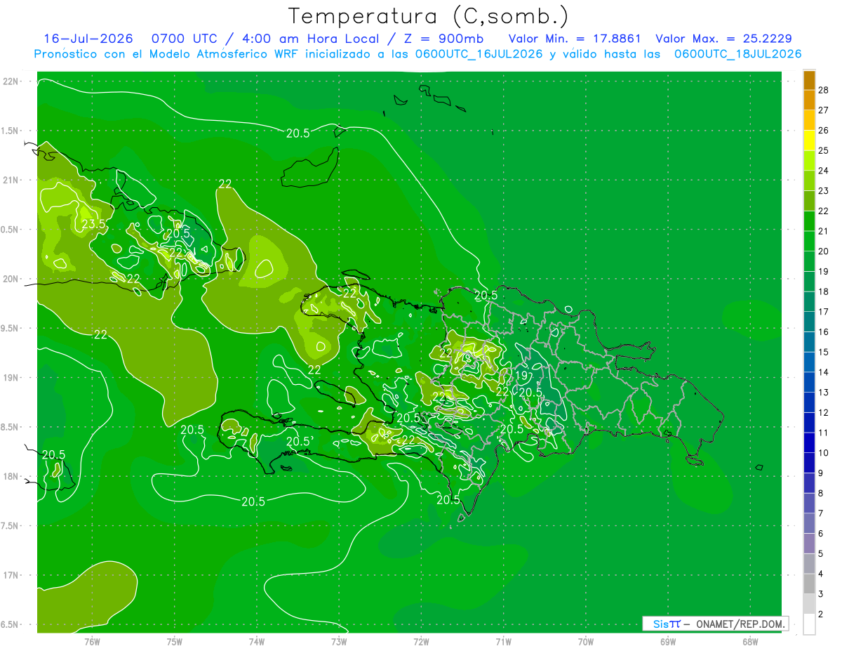The width and height of the screenshot is (842, 651).
Task: Click the '2' label on the color scale
Action: coord(822,614)
